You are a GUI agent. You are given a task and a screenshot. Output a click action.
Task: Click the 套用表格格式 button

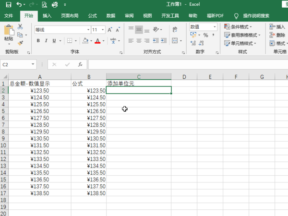(x=242, y=35)
